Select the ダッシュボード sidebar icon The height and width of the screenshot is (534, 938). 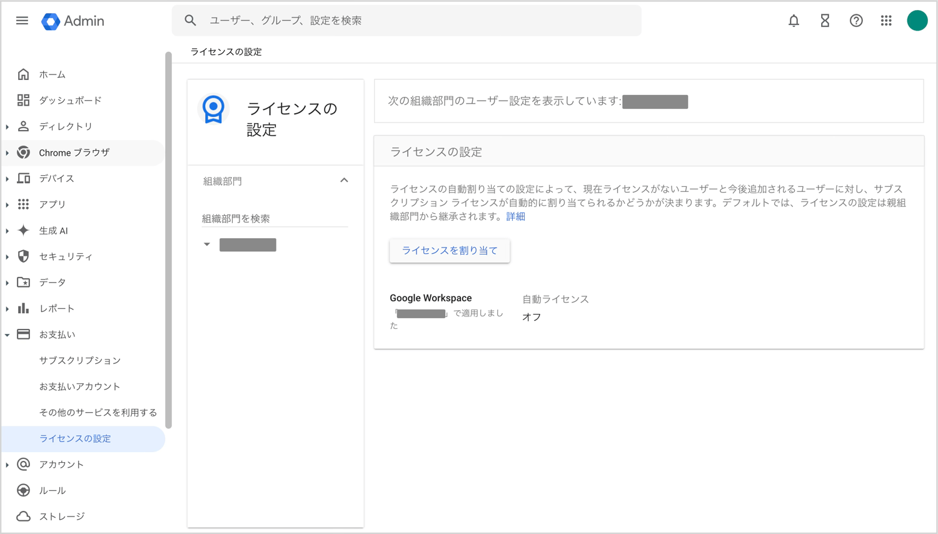tap(23, 100)
